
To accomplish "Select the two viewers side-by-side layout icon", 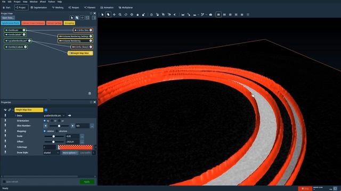I will point(224,14).
